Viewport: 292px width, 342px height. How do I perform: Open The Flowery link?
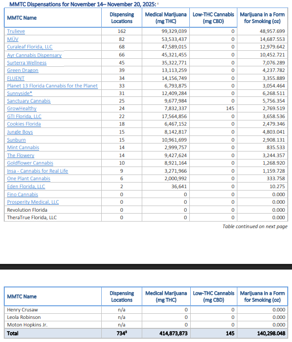click(21, 155)
